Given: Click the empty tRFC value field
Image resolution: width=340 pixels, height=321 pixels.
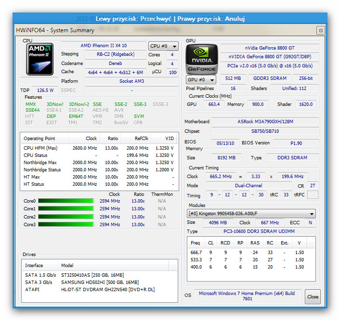Looking at the screenshot, I should click(313, 194).
